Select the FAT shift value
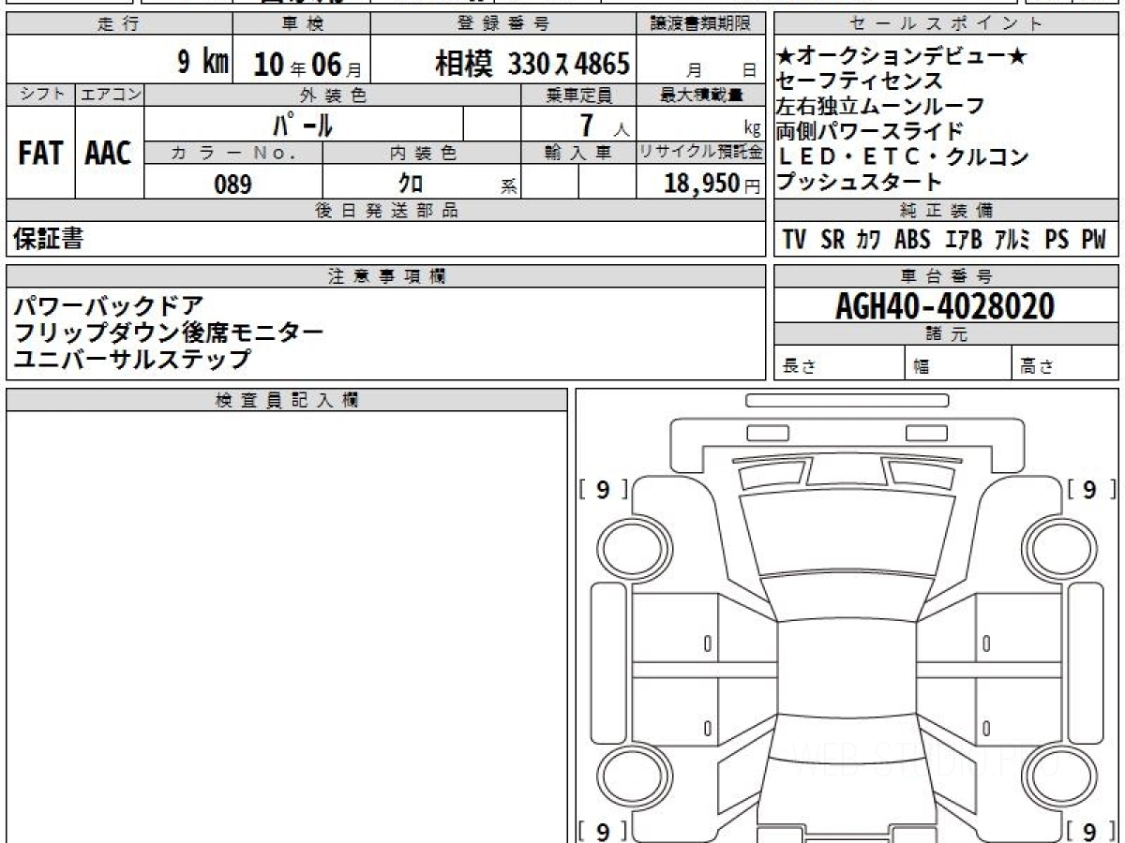 coord(40,153)
